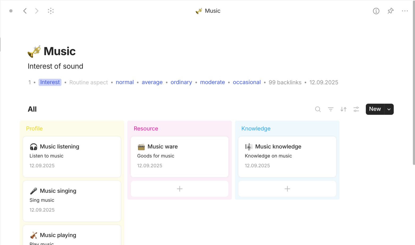Expand the dropdown arrow next to New
The image size is (415, 245).
[389, 109]
